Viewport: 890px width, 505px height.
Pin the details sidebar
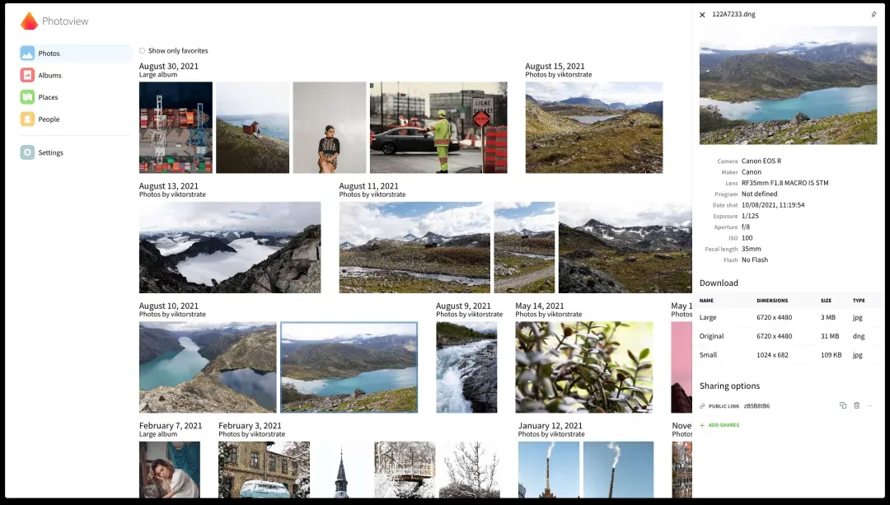(x=874, y=15)
